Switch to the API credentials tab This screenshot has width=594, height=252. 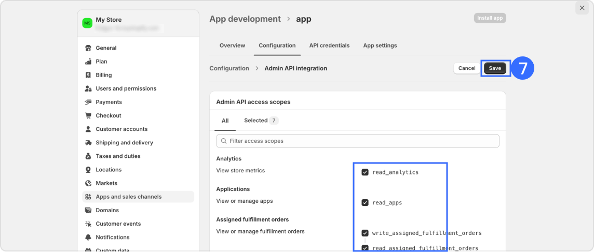click(329, 46)
